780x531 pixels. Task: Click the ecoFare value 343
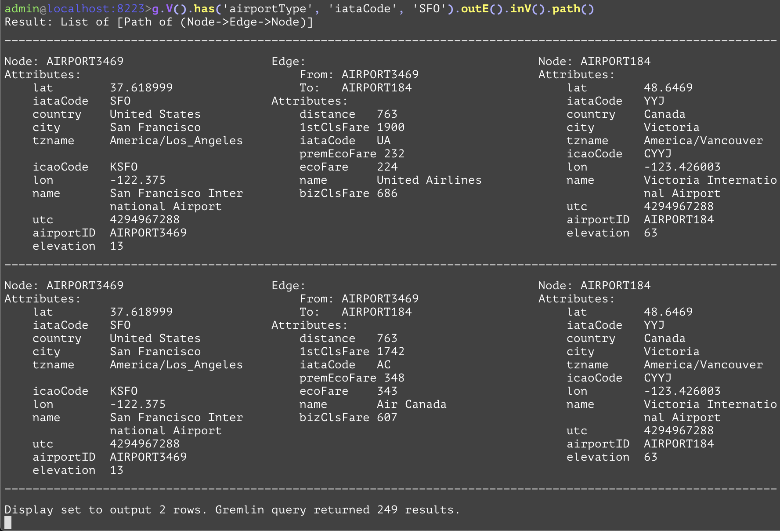(387, 391)
